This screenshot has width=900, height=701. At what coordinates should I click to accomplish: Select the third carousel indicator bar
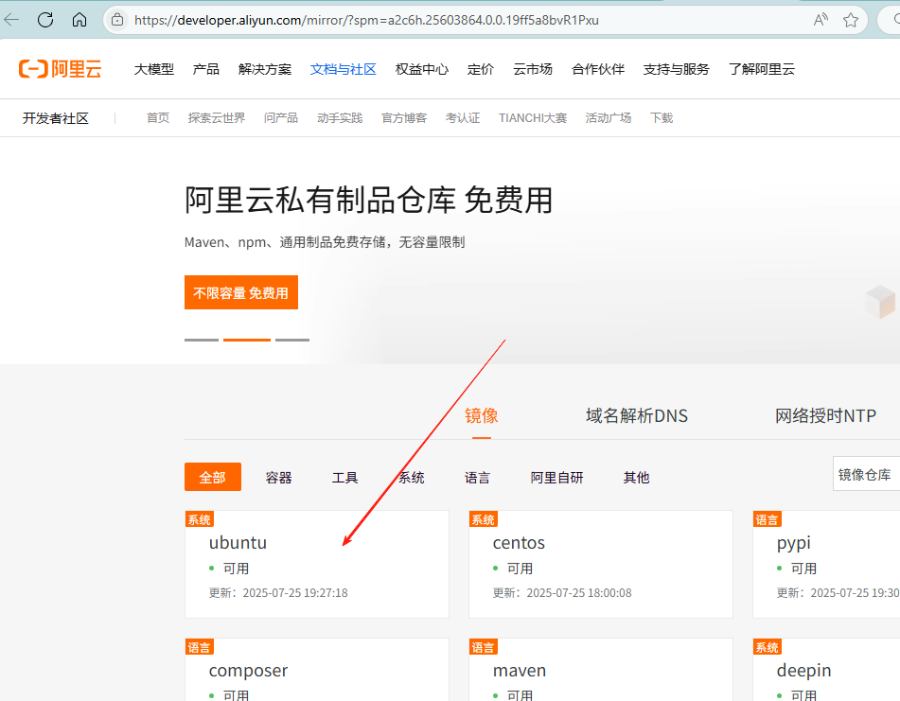coord(292,340)
